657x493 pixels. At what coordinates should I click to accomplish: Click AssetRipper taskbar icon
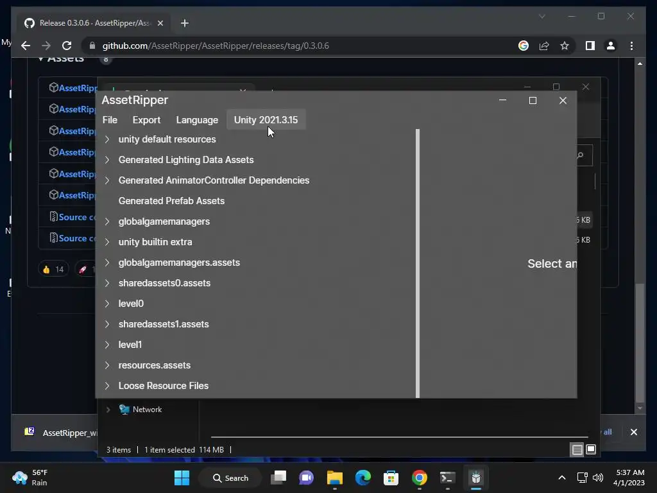click(476, 478)
